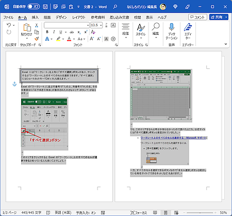Click the Excel screenshot with red label
Viewport: 232px width, 216px height.
44,124
